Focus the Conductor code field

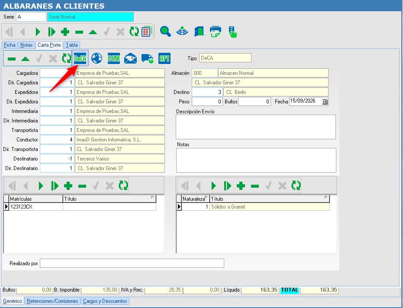tap(57, 140)
